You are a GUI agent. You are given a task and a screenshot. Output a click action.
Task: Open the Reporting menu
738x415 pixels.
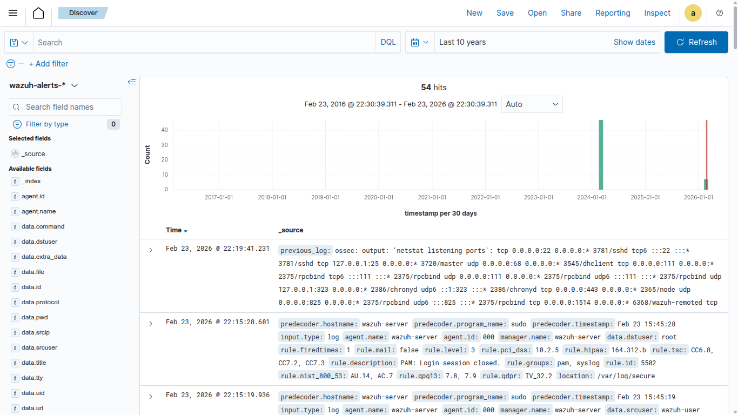coord(613,13)
